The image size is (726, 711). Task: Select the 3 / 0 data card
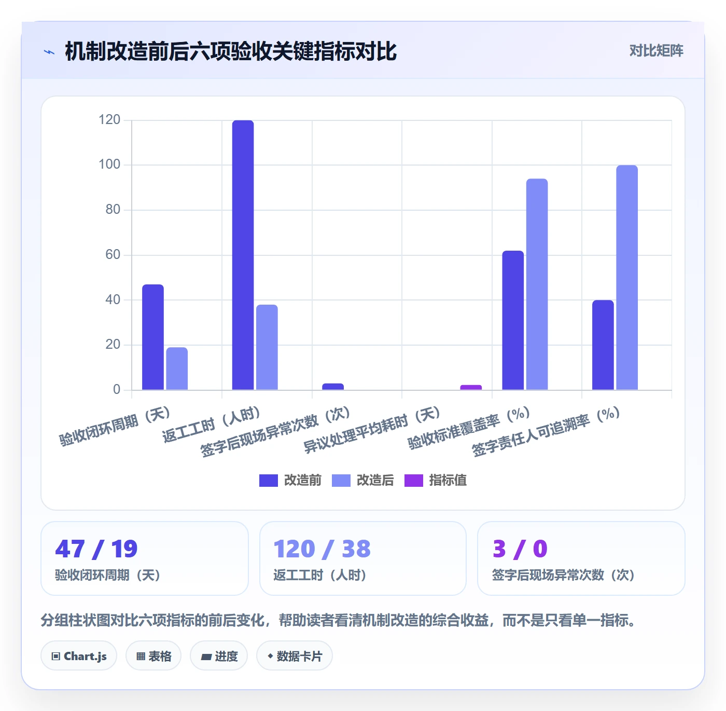[581, 558]
